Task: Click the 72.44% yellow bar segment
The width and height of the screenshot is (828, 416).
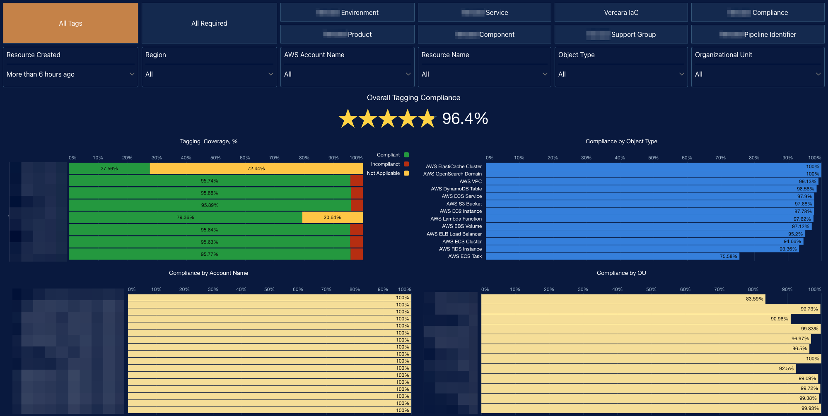Action: pyautogui.click(x=256, y=168)
